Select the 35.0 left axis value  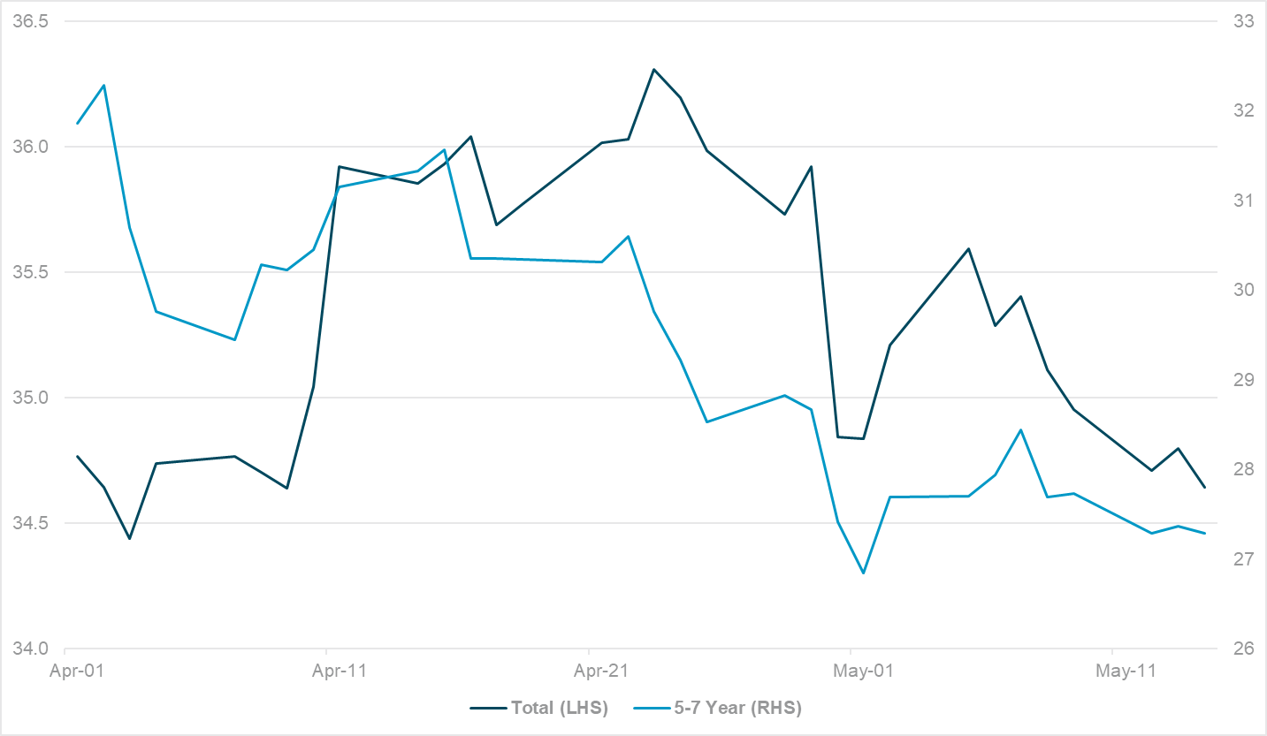[29, 398]
